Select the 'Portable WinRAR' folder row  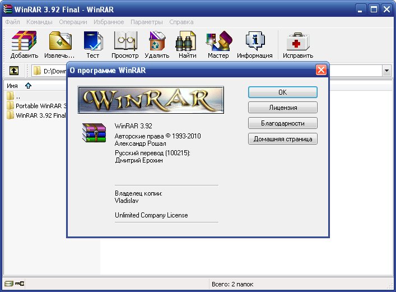[36, 106]
